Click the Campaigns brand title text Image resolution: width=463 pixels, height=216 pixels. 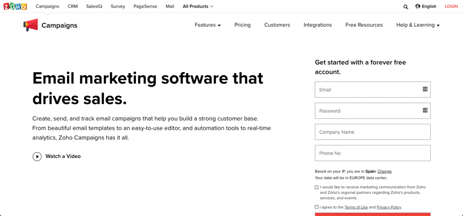[59, 26]
